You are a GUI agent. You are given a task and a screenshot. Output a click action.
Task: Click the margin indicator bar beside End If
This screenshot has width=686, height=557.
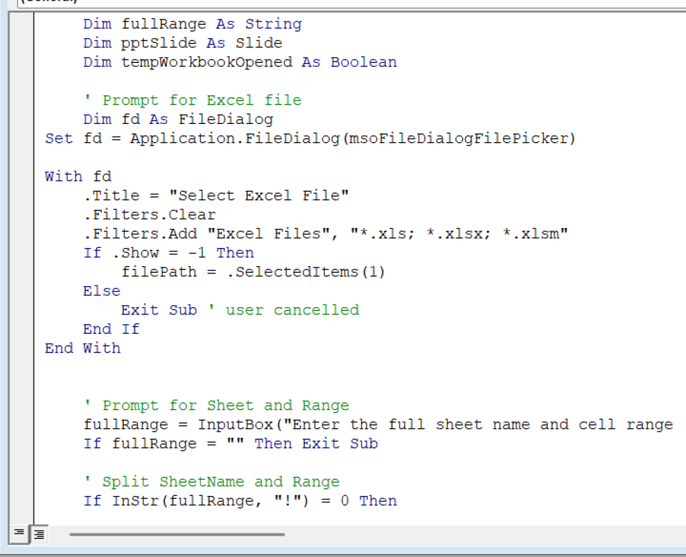coord(20,329)
